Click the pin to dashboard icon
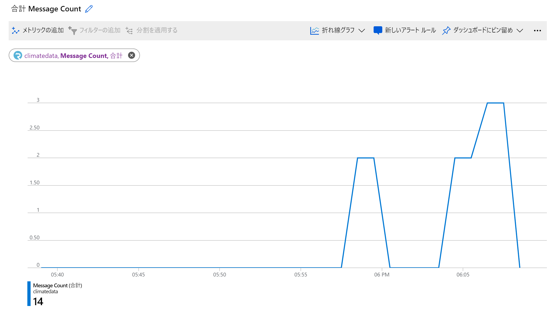This screenshot has height=316, width=555. coord(446,31)
